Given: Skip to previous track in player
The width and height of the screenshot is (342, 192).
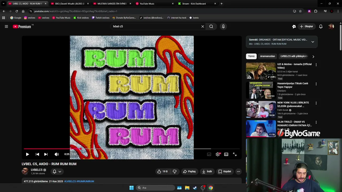Looking at the screenshot, I should click(x=37, y=154).
